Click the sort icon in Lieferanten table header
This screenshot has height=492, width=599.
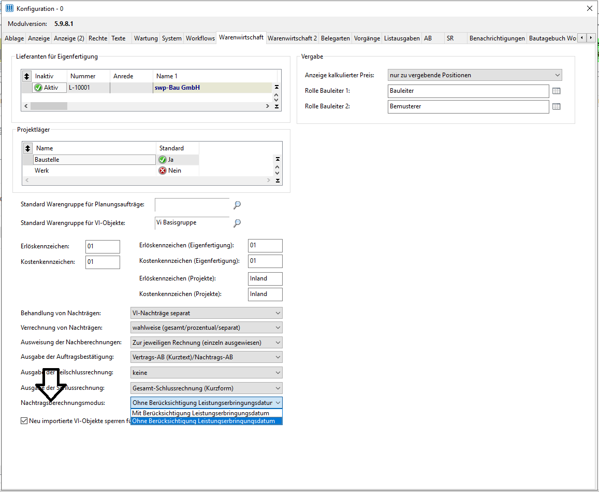pyautogui.click(x=26, y=76)
